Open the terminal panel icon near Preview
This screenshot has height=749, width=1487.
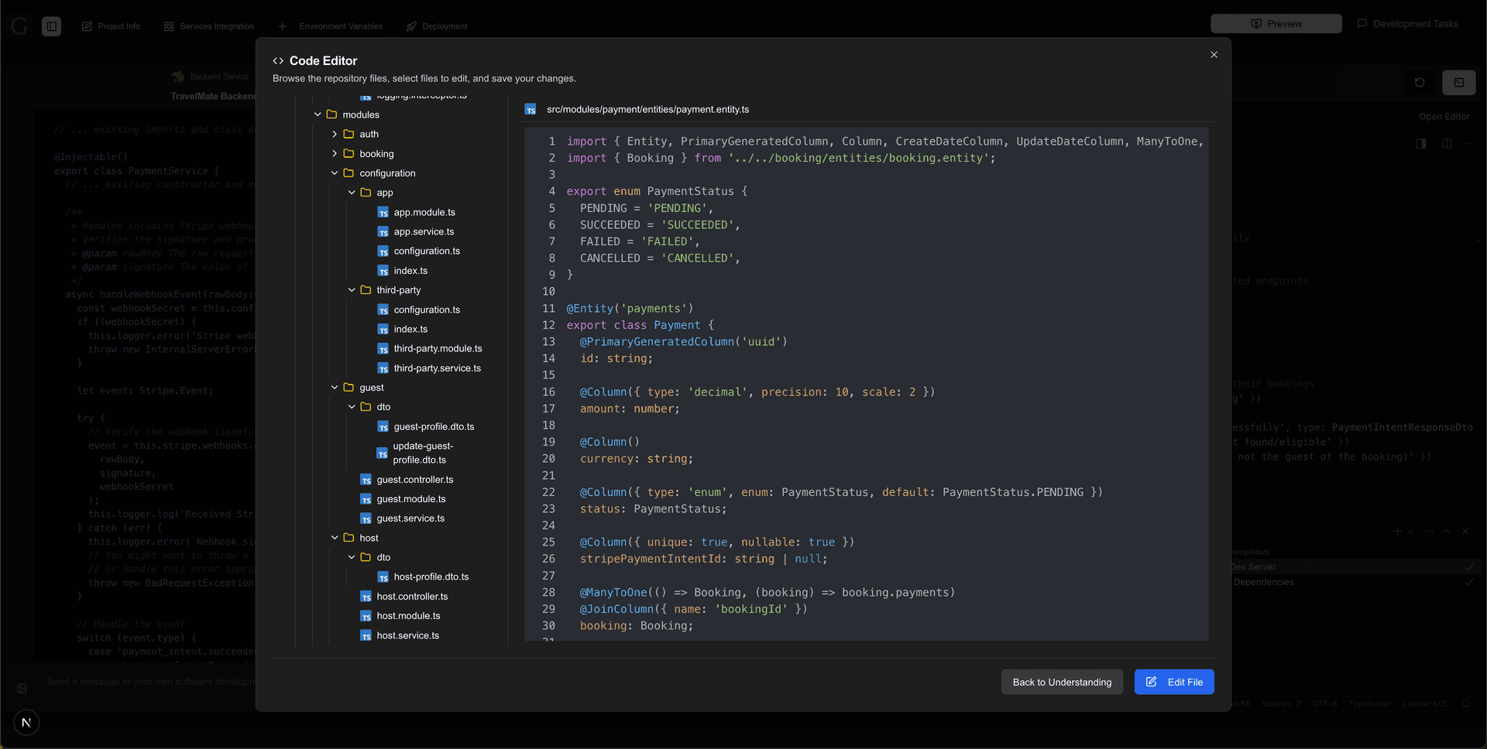pyautogui.click(x=1459, y=83)
